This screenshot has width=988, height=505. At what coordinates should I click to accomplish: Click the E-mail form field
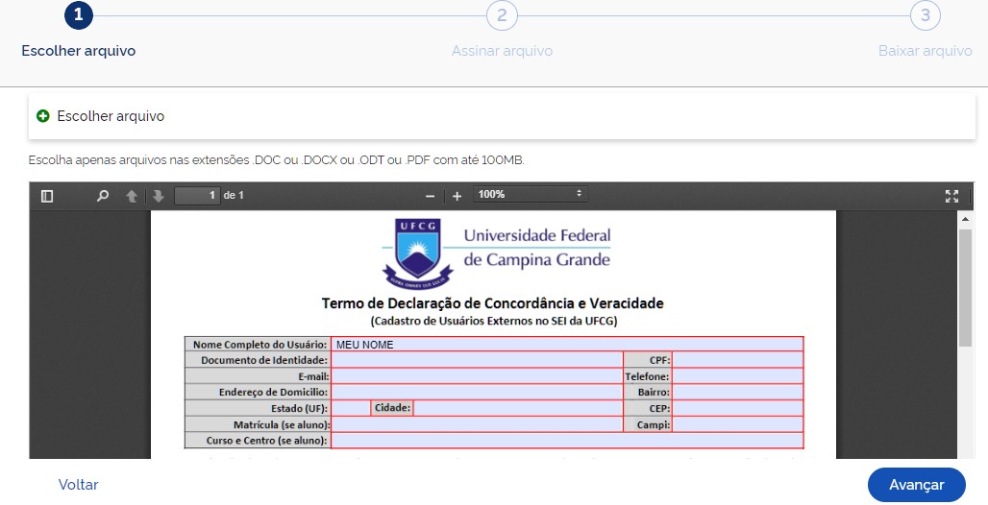477,376
